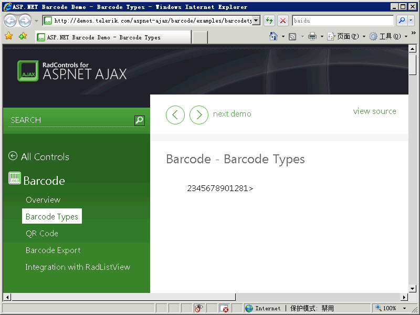Screen dimensions: 420x315
Task: Click the Barcode control icon
Action: [x=15, y=178]
